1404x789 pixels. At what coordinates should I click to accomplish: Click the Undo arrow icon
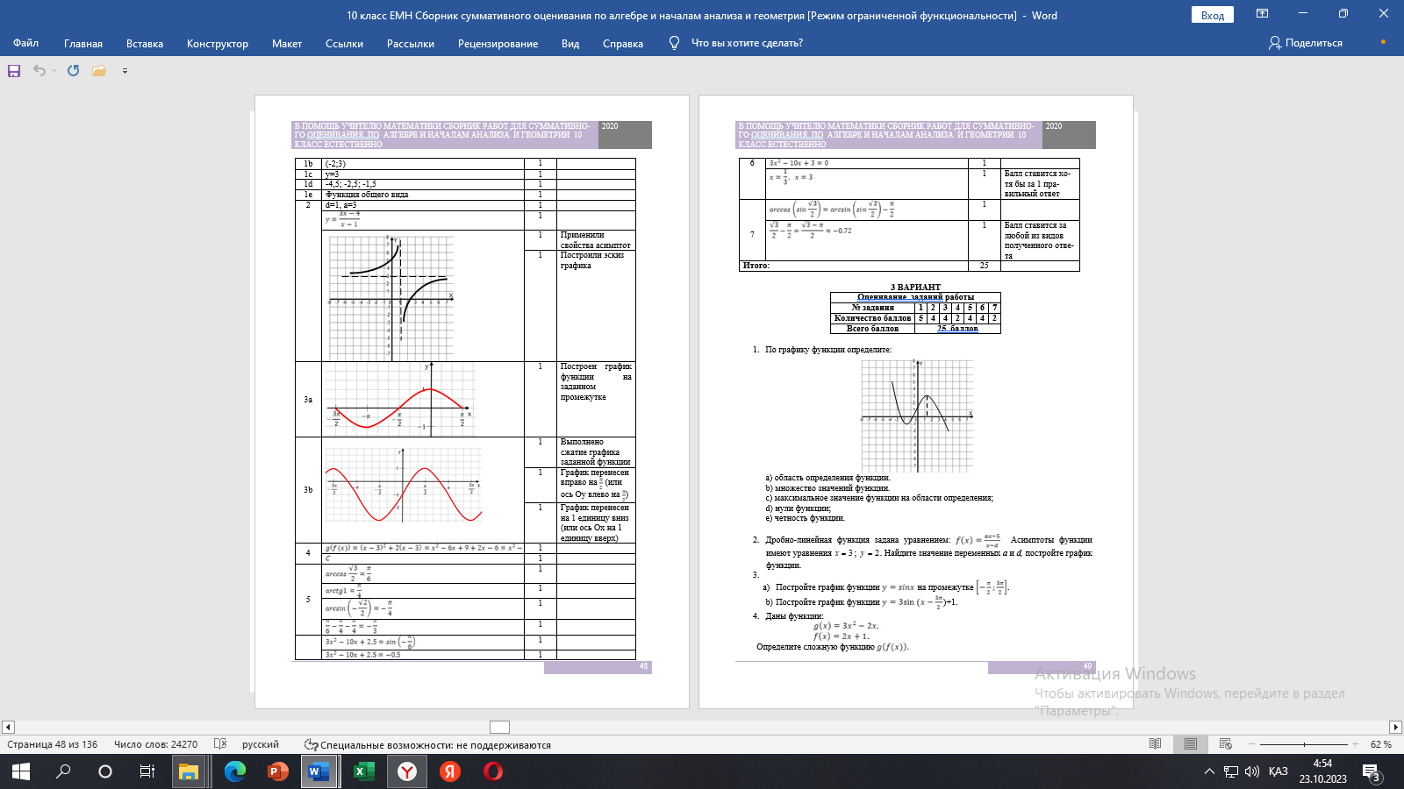39,71
